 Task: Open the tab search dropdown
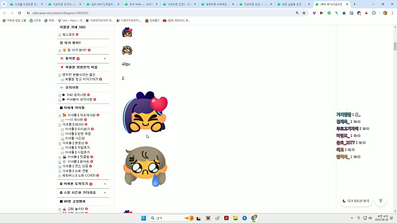(4, 4)
